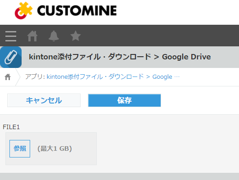
Task: Open the hamburger menu icon
Action: 11,36
